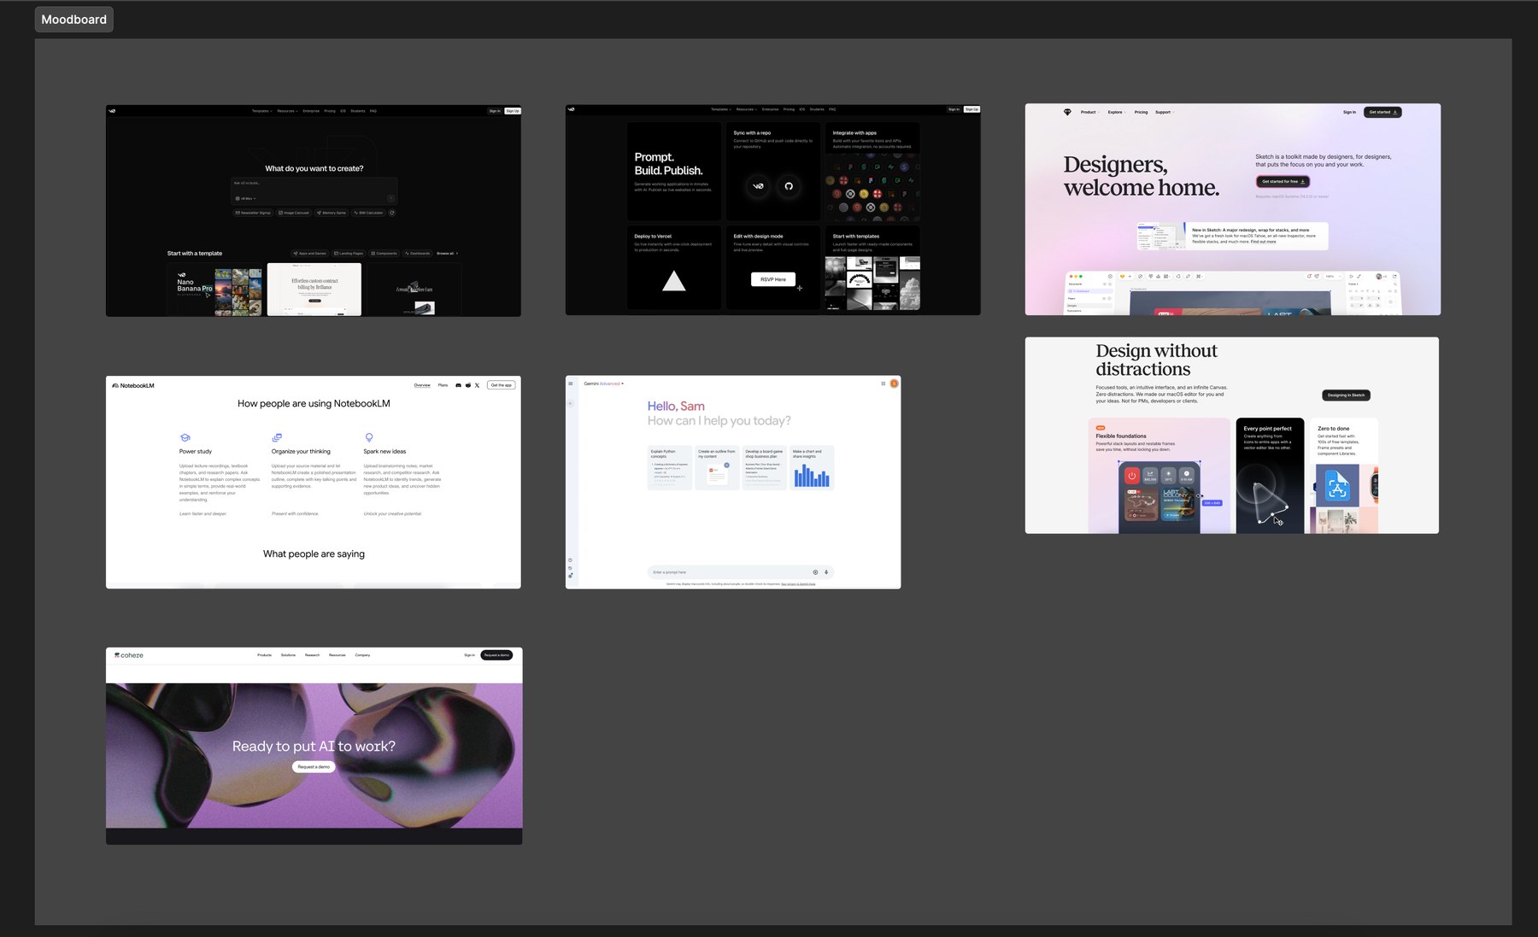Click the Power study graduation cap icon
This screenshot has height=937, width=1538.
[185, 437]
